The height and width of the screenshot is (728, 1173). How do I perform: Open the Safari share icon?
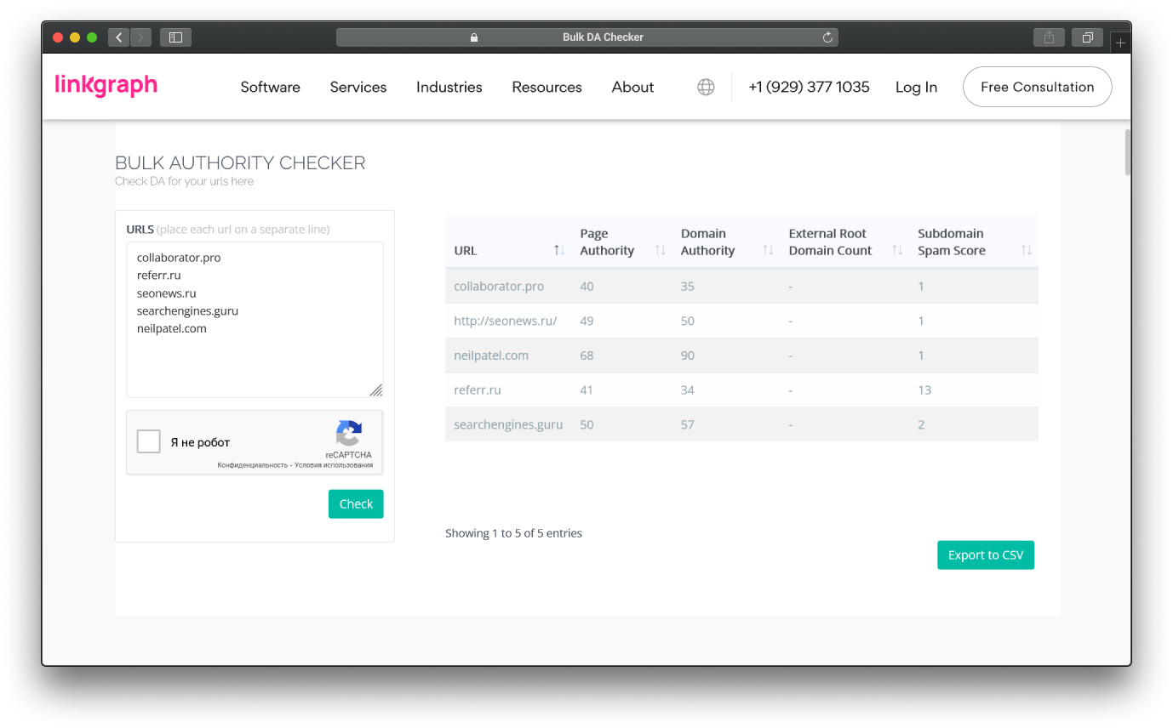tap(1049, 37)
